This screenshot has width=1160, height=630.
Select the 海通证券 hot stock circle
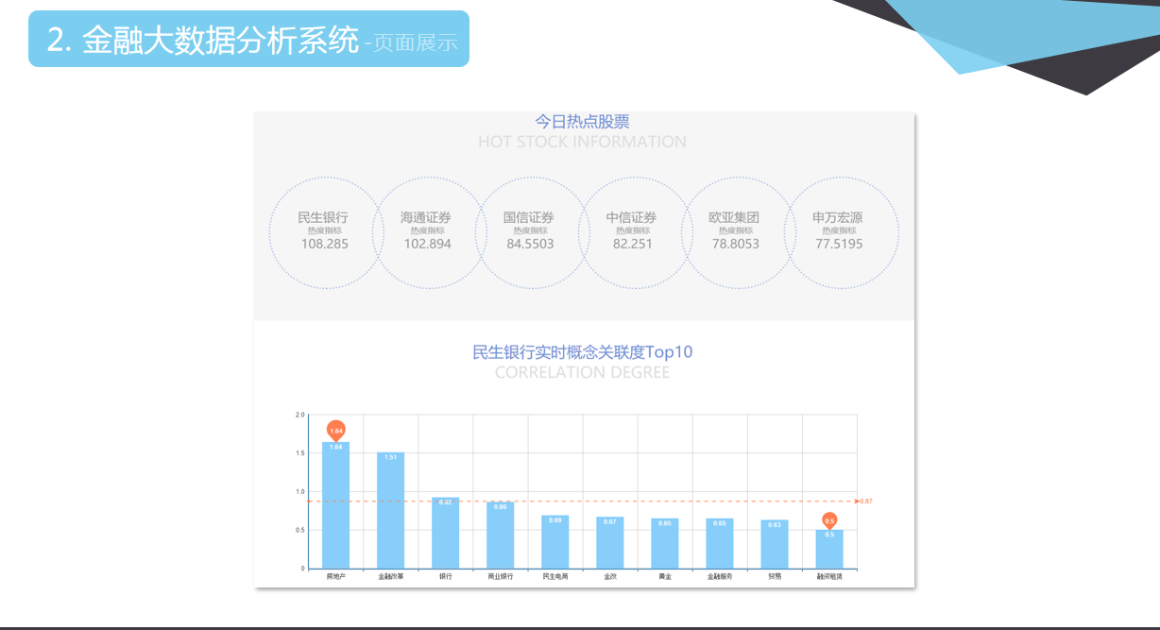[429, 231]
